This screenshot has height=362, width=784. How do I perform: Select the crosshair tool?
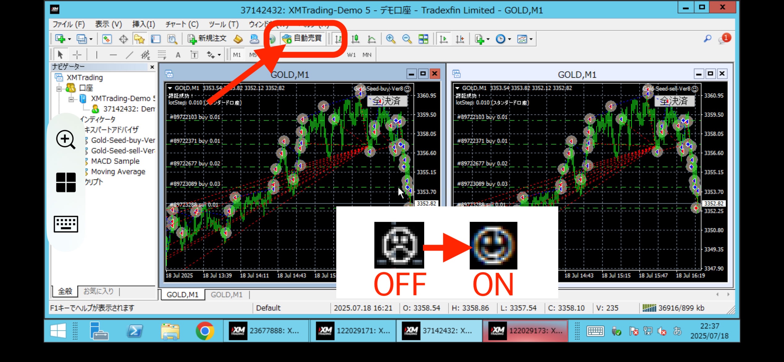click(x=77, y=55)
